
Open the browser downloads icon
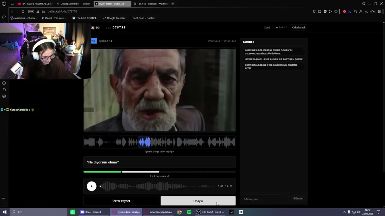[366, 11]
